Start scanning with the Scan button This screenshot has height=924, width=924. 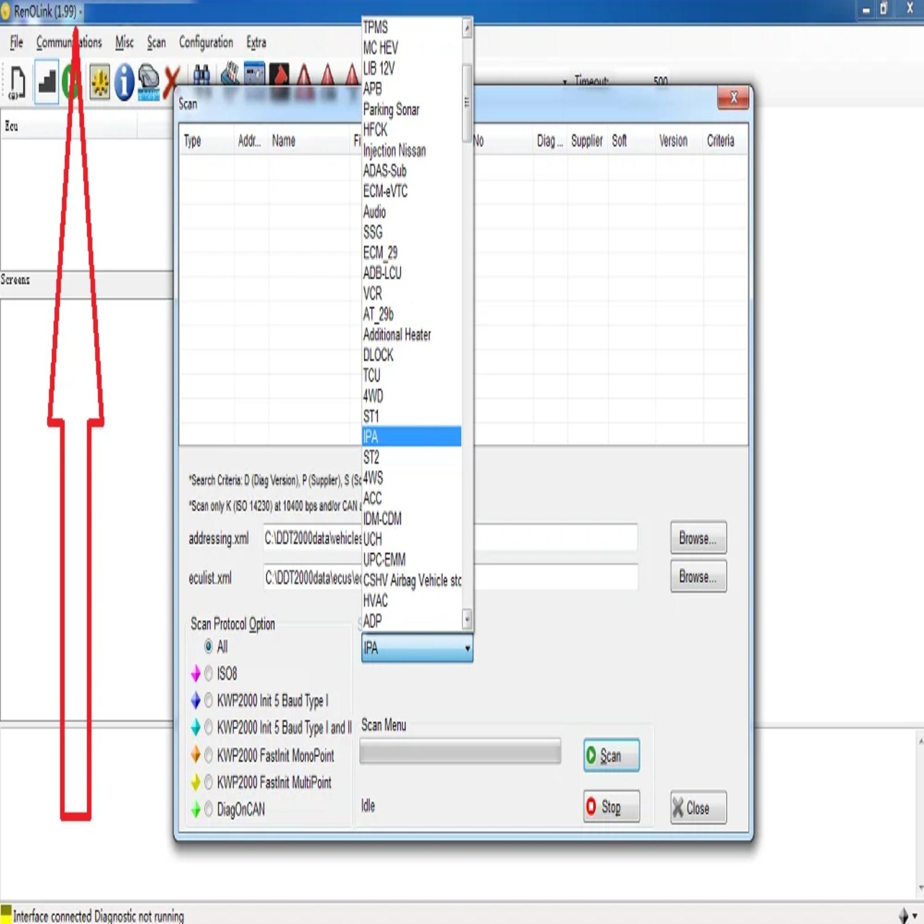(x=611, y=755)
